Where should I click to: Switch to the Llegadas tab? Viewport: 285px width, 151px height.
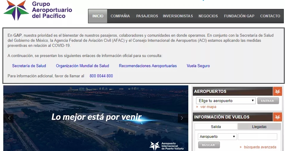click(x=259, y=127)
